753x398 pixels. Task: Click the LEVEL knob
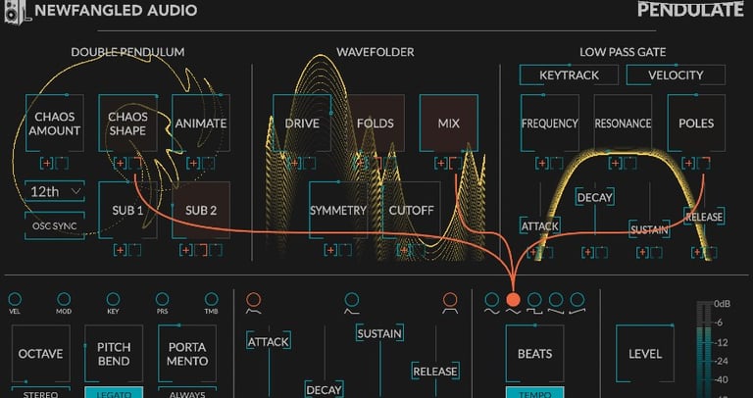coord(645,354)
